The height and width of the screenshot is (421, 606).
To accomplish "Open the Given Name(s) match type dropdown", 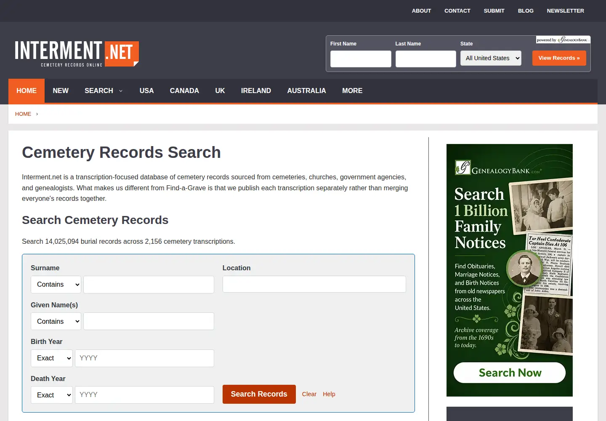I will (x=56, y=321).
